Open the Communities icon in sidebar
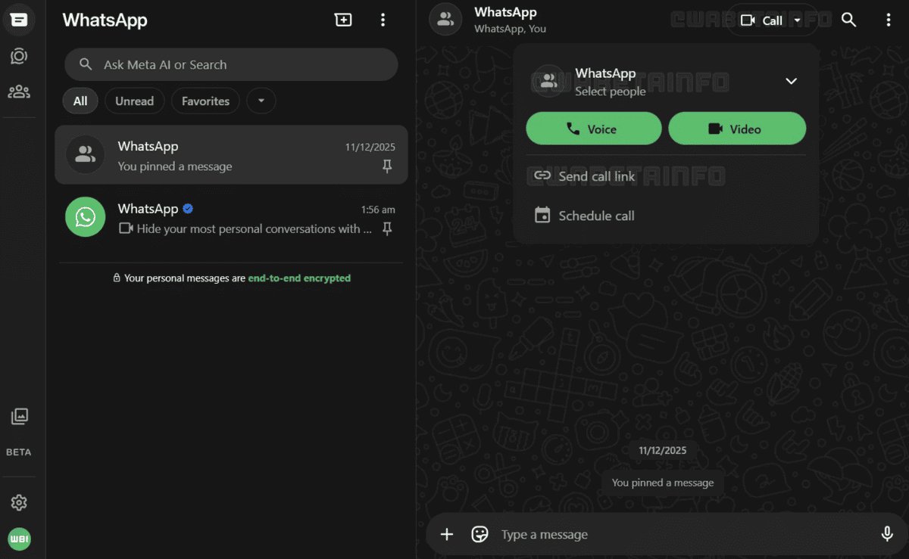This screenshot has width=909, height=559. point(19,92)
